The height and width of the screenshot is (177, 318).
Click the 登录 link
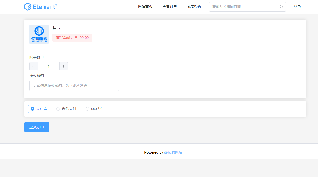(x=297, y=6)
